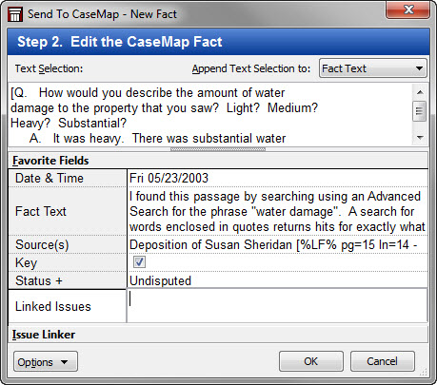This screenshot has width=437, height=385.
Task: Click the Text Selection scrollbar thumb
Action: click(419, 111)
